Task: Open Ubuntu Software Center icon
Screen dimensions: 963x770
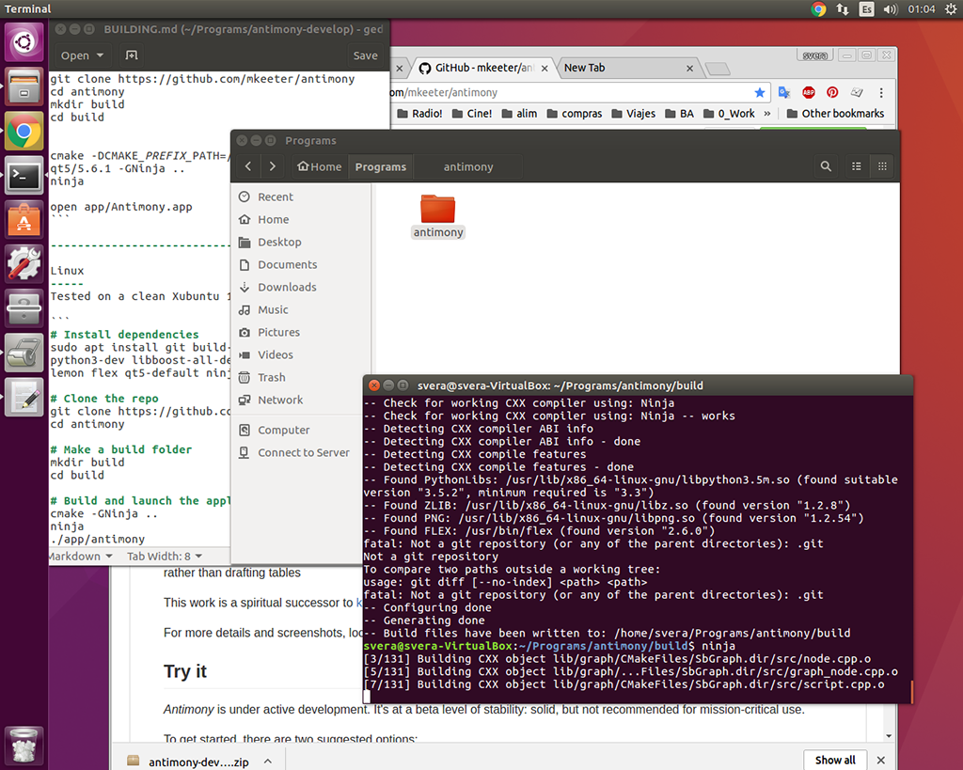Action: [x=24, y=220]
